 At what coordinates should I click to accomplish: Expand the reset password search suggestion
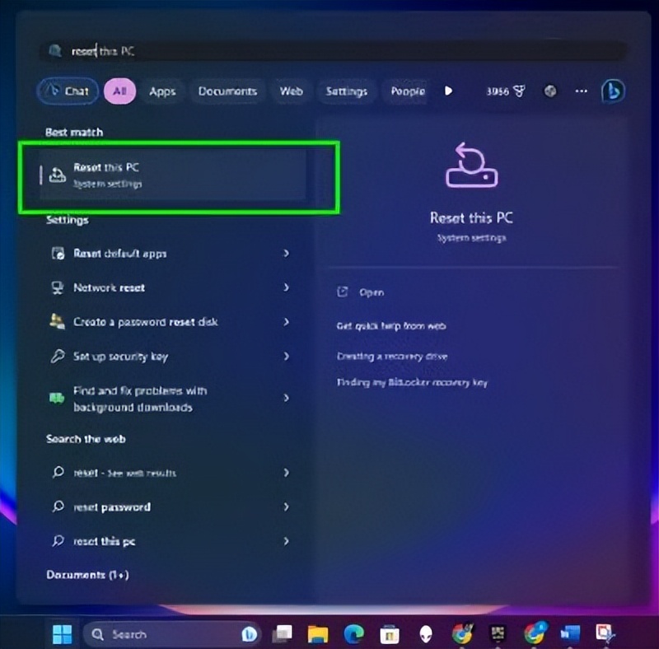pos(287,507)
